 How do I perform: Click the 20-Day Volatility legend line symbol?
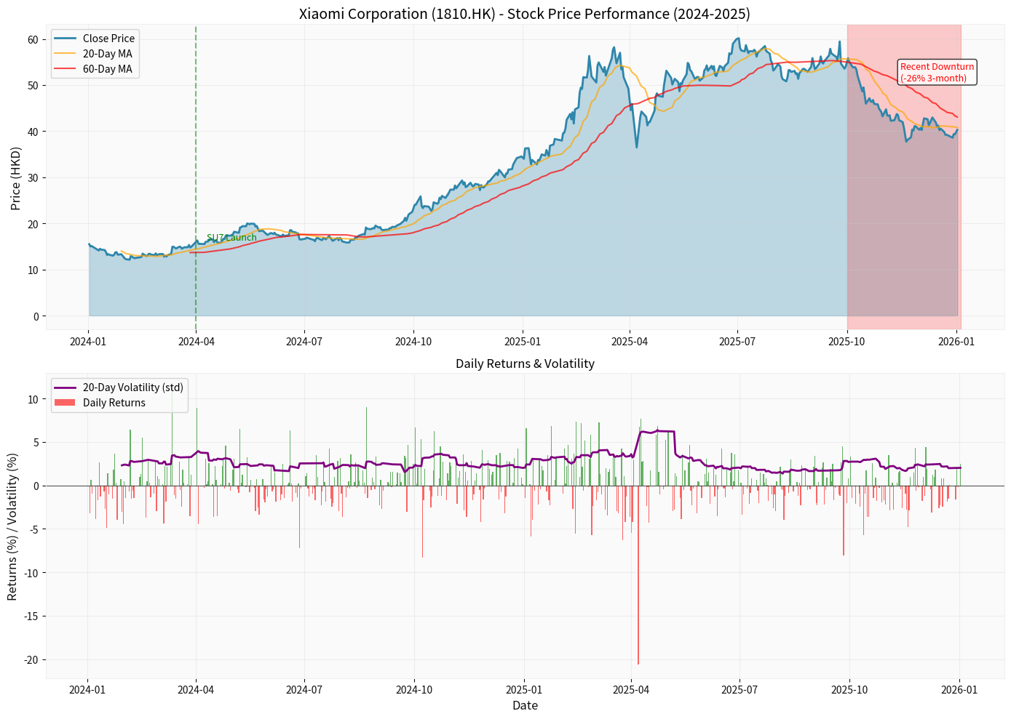pyautogui.click(x=66, y=387)
